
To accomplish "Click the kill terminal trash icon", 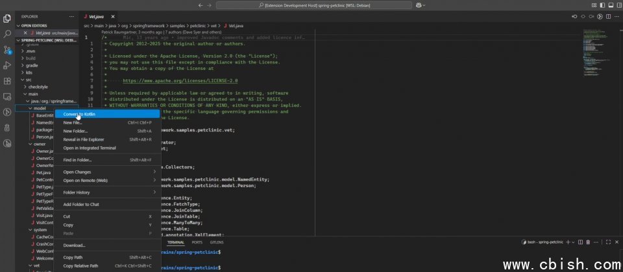I will point(589,242).
